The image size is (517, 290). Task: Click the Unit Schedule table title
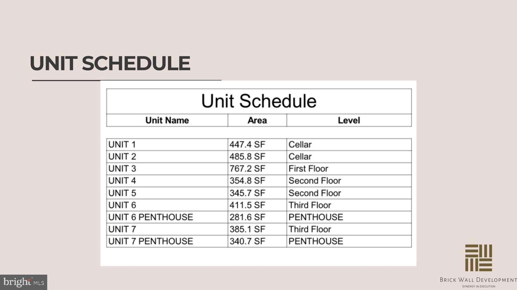259,101
